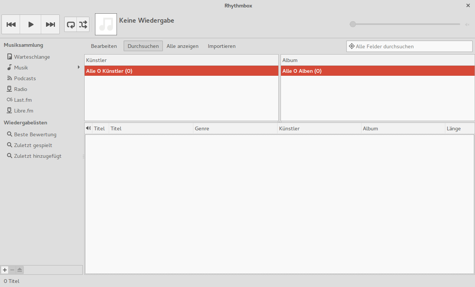Click the Beste Bewertung magnifier icon

(10, 134)
